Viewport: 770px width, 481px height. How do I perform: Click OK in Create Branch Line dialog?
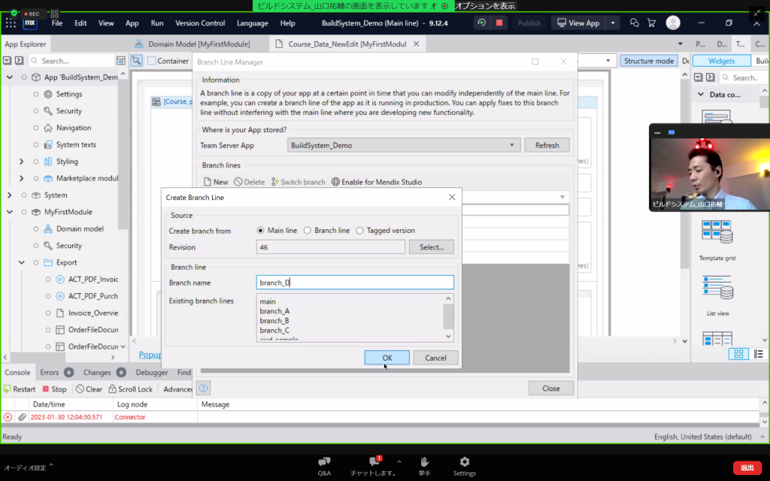[387, 358]
